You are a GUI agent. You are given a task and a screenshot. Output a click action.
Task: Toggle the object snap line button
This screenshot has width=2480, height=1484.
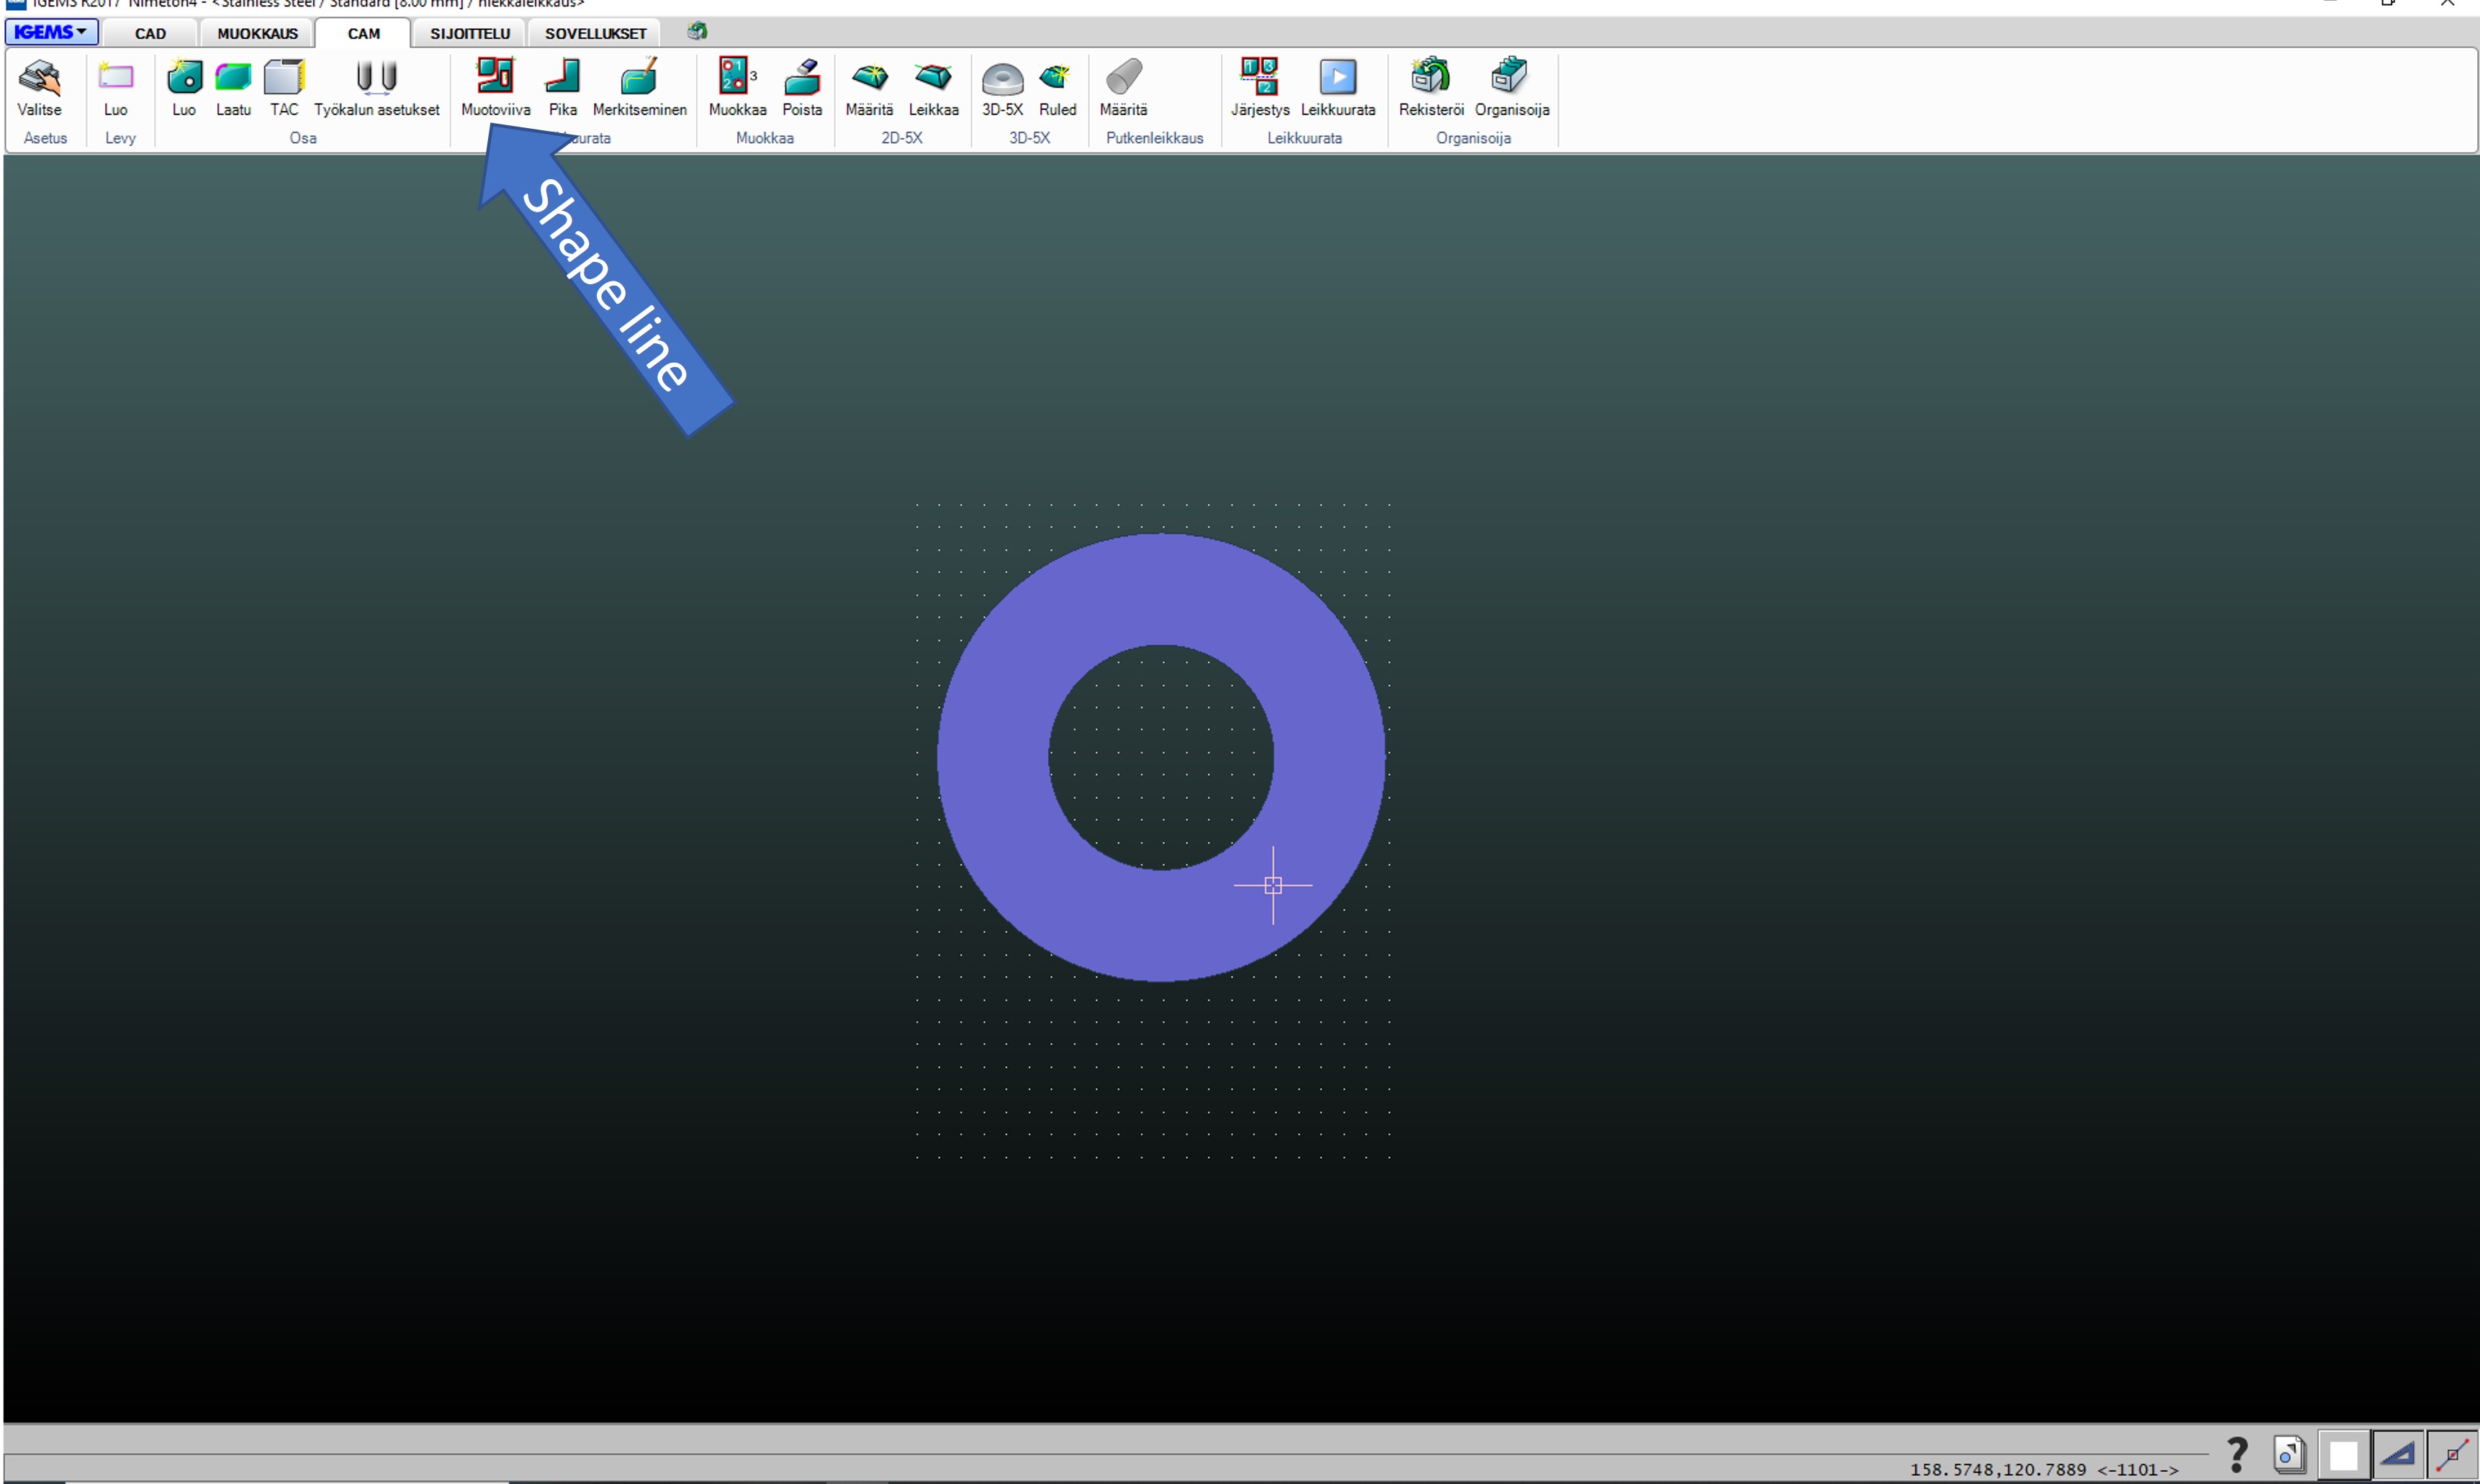pos(2452,1454)
